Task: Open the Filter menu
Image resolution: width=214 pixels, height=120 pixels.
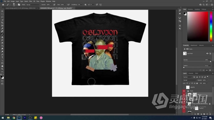Action: (31, 1)
